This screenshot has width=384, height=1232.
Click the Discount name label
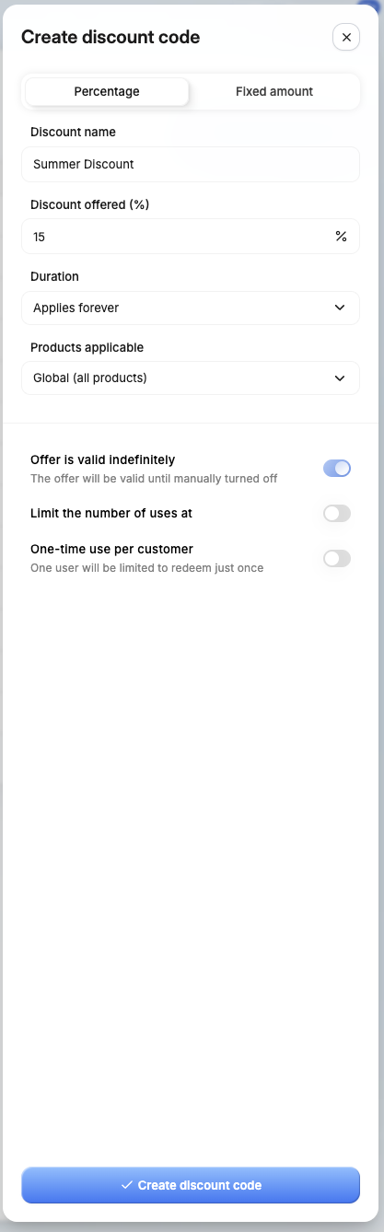point(73,132)
